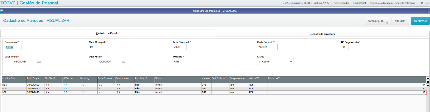430x112 pixels.
Task: Click the Ano Compet. field with 2020
Action: click(x=180, y=47)
